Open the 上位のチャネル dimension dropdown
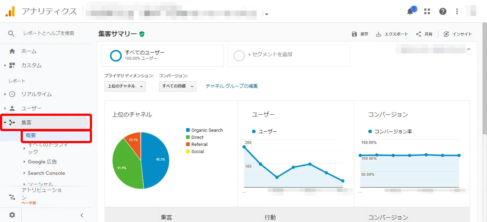Viewport: 487px width, 222px height. [x=125, y=86]
